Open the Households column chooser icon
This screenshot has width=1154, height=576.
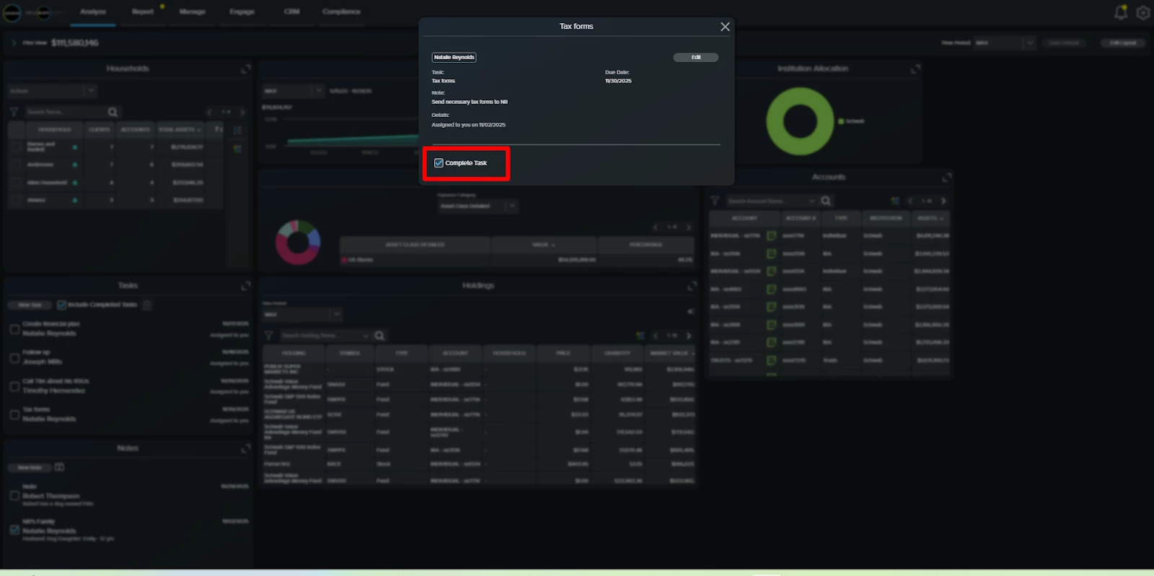237,130
